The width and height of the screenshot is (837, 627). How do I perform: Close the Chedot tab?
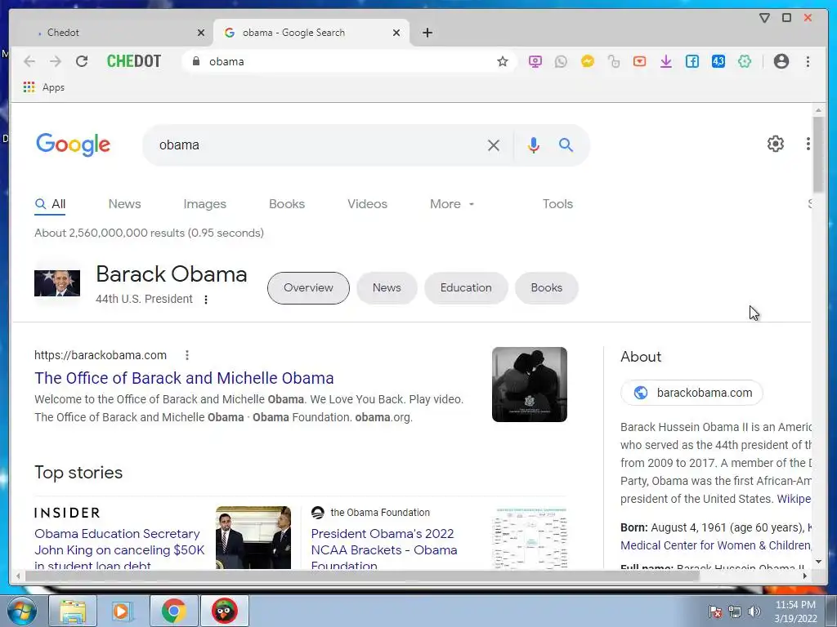pyautogui.click(x=201, y=33)
